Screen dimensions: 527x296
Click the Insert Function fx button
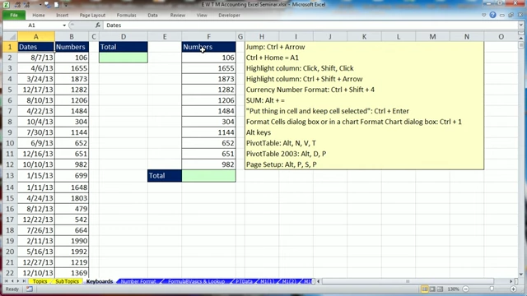tap(98, 25)
